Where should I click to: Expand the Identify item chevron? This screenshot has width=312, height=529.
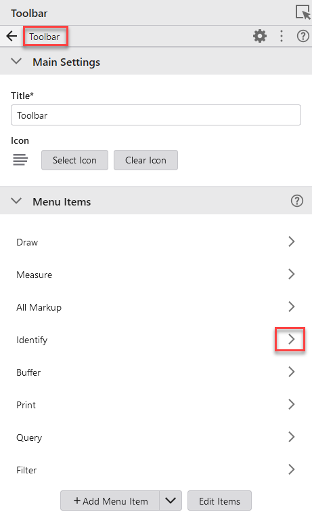point(292,339)
